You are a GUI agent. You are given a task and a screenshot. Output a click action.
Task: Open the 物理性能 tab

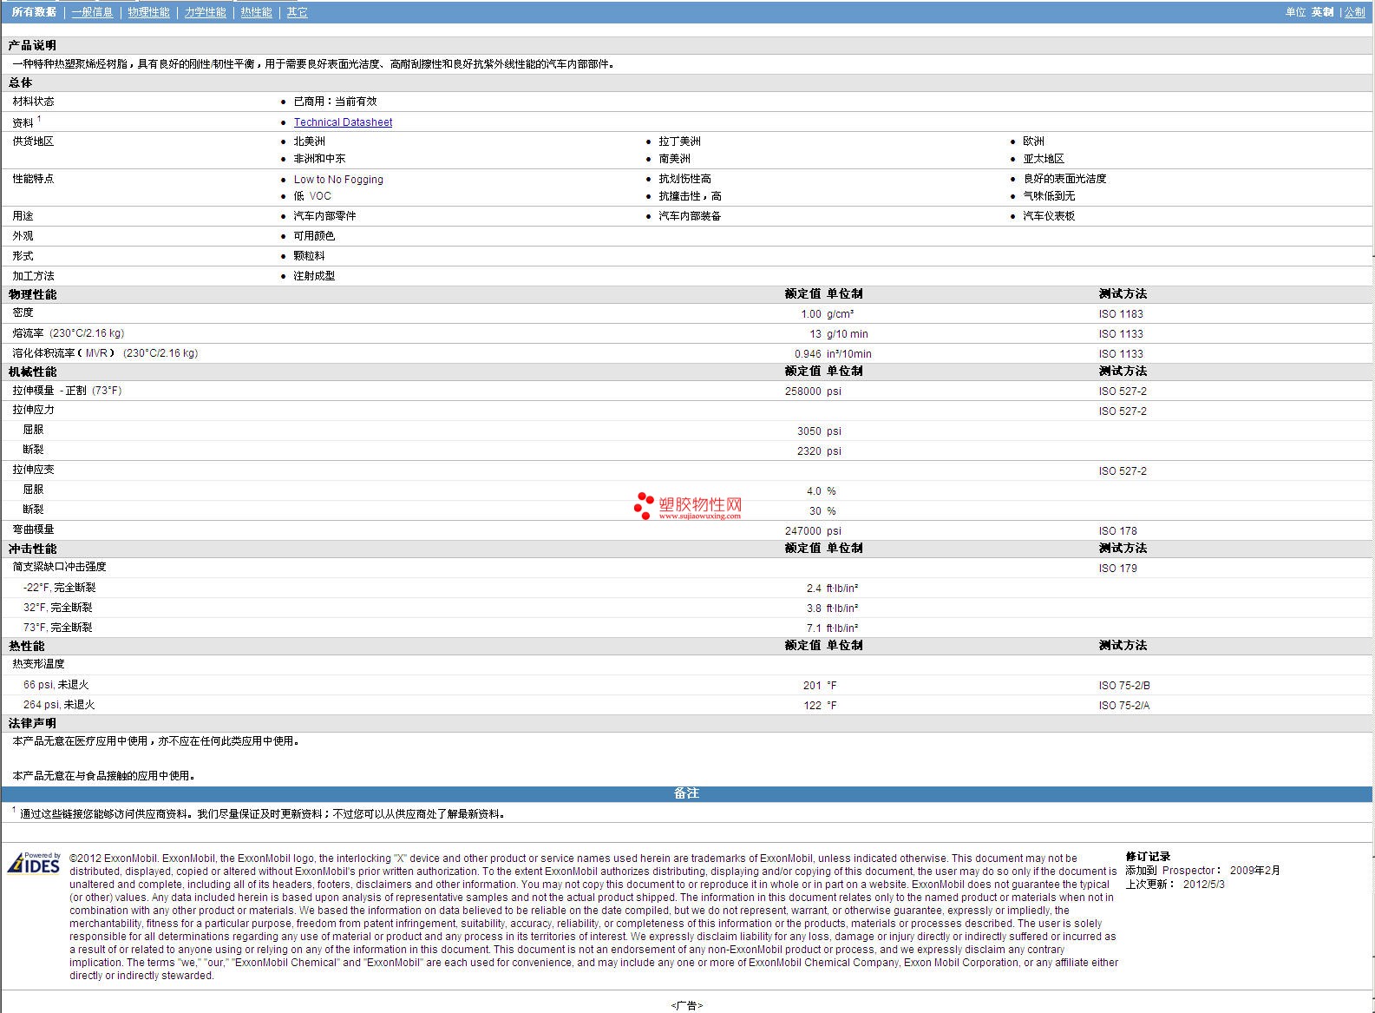point(148,12)
